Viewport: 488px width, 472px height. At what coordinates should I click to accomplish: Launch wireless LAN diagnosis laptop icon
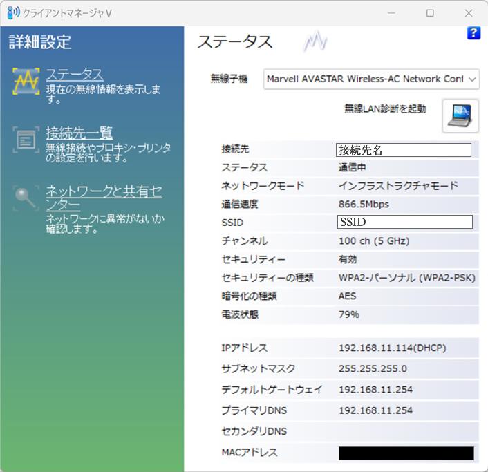(460, 115)
